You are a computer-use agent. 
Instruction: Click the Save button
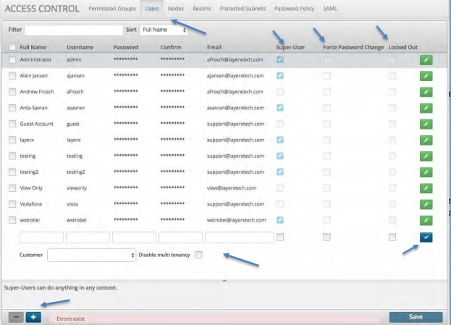[416, 317]
